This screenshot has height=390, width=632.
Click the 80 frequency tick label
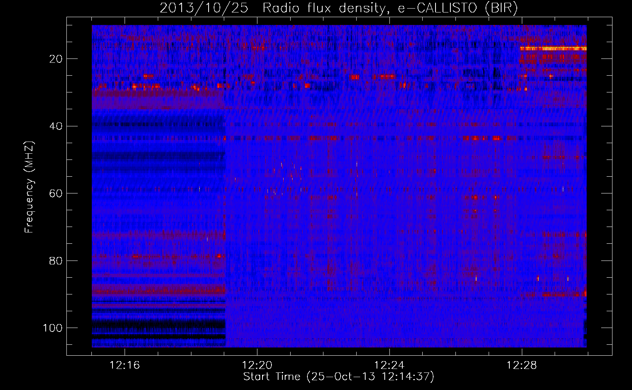[x=56, y=261]
